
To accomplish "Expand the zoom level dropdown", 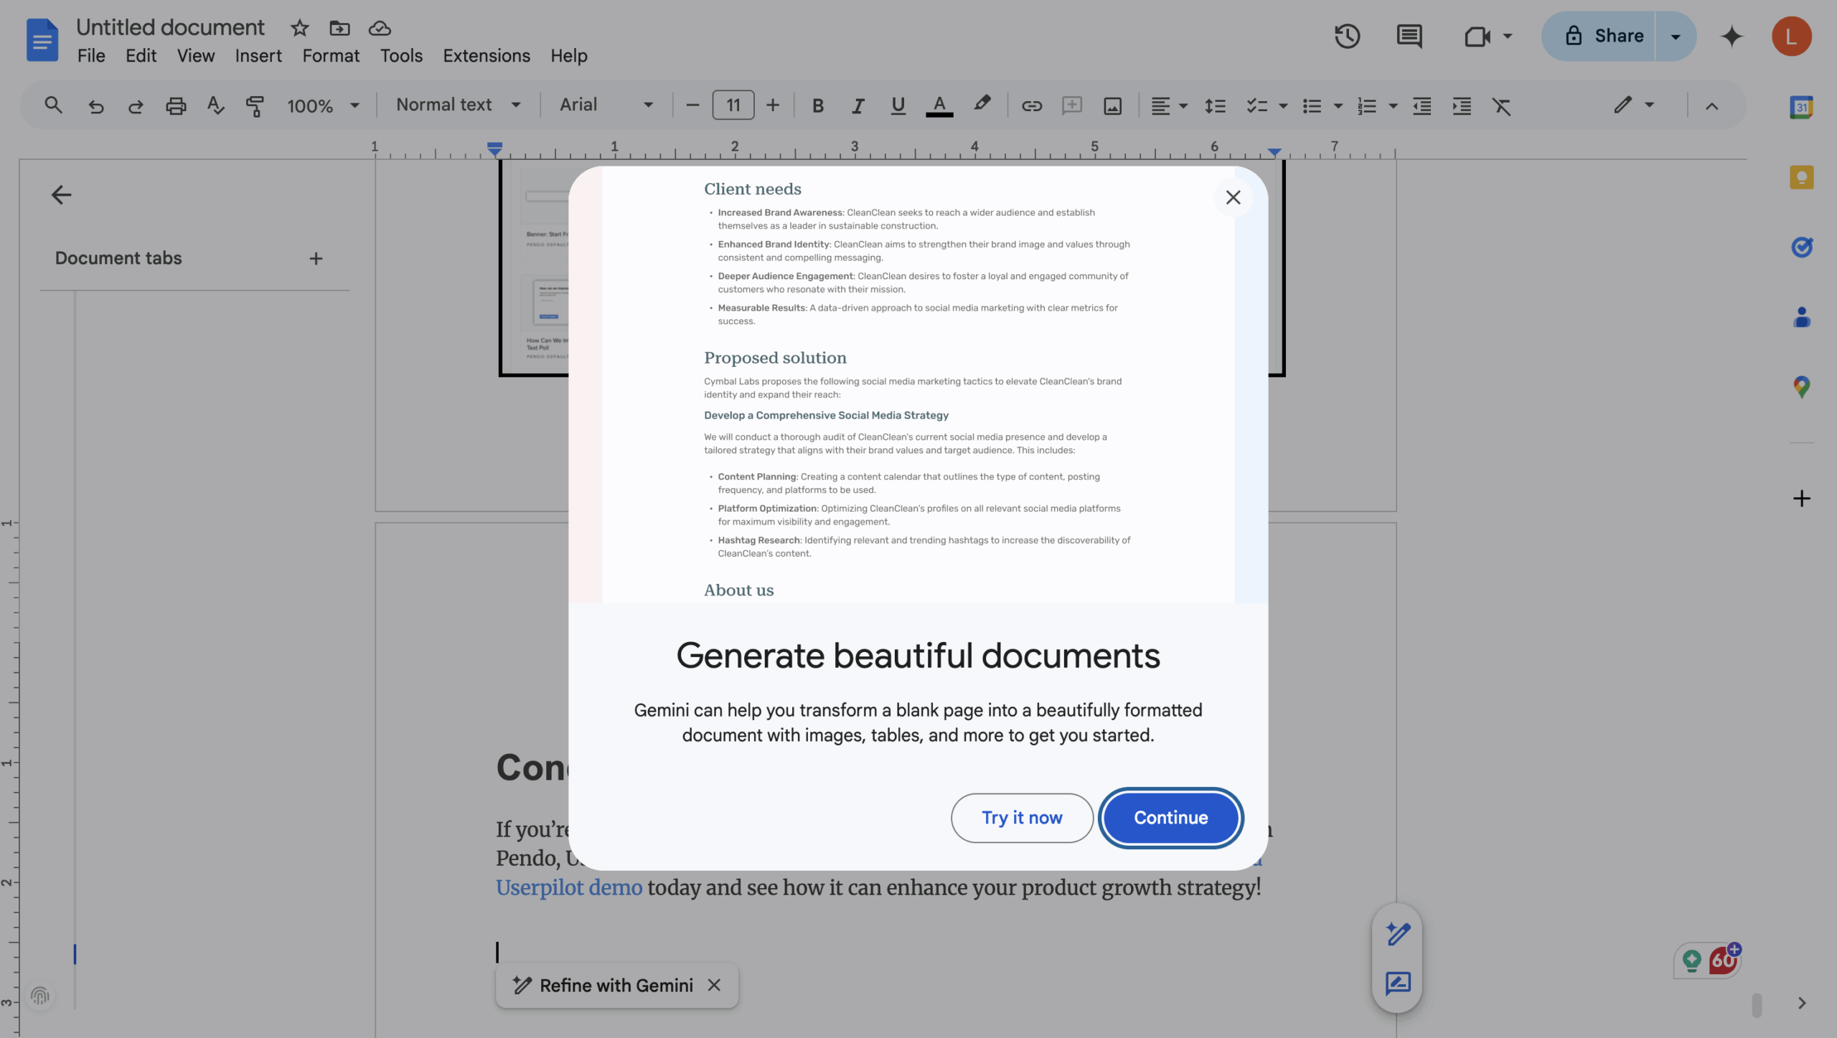I will [x=322, y=105].
